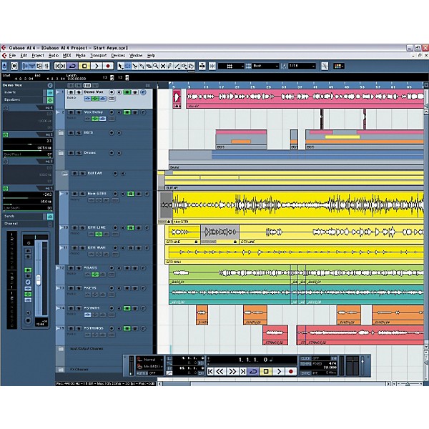Toggle Cycle on the transport panel
429x429 pixels.
point(253,371)
